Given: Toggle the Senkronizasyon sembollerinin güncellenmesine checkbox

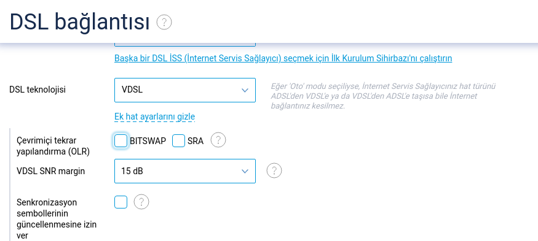Looking at the screenshot, I should tap(121, 202).
